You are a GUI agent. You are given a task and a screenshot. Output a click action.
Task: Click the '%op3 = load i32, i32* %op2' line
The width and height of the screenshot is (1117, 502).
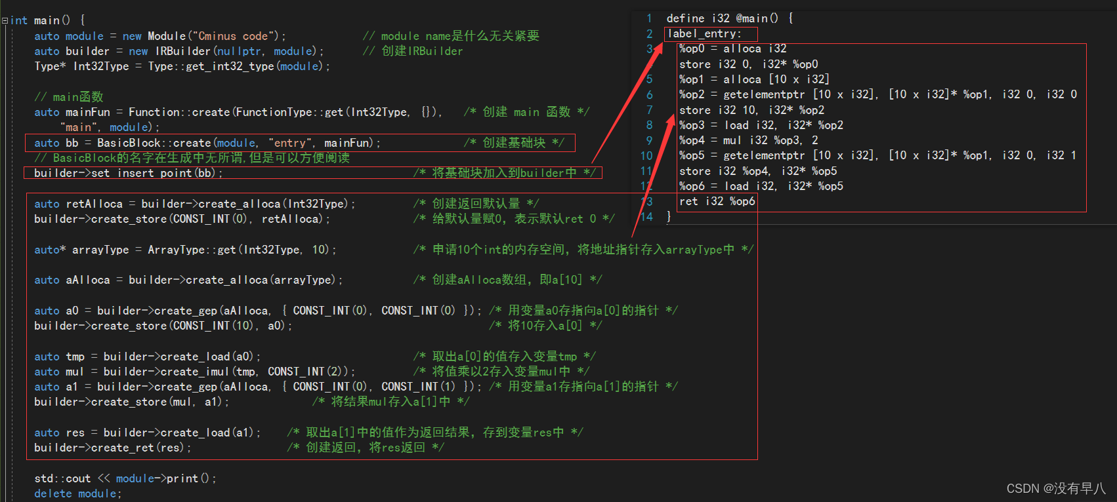coord(761,125)
